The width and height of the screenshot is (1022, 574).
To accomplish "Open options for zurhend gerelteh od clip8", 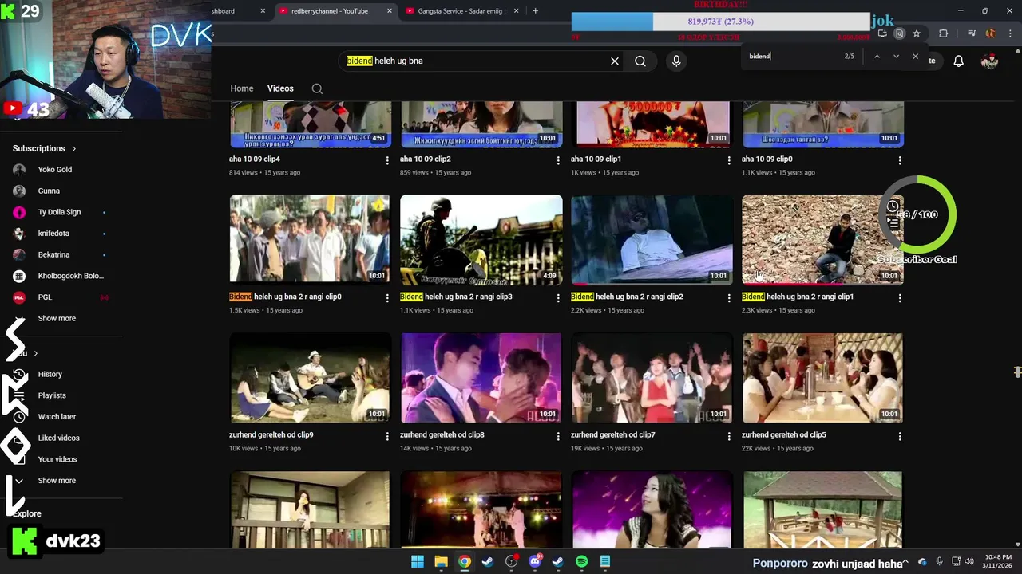I will tap(558, 436).
